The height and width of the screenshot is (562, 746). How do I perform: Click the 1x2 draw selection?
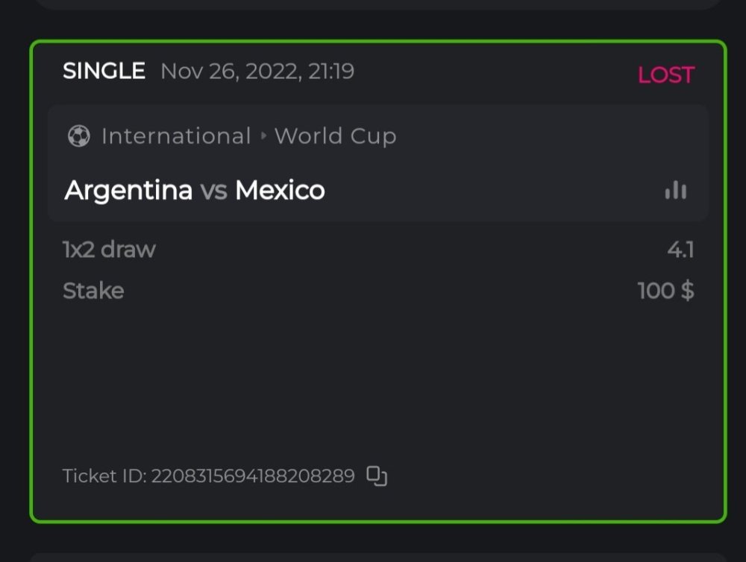tap(109, 250)
